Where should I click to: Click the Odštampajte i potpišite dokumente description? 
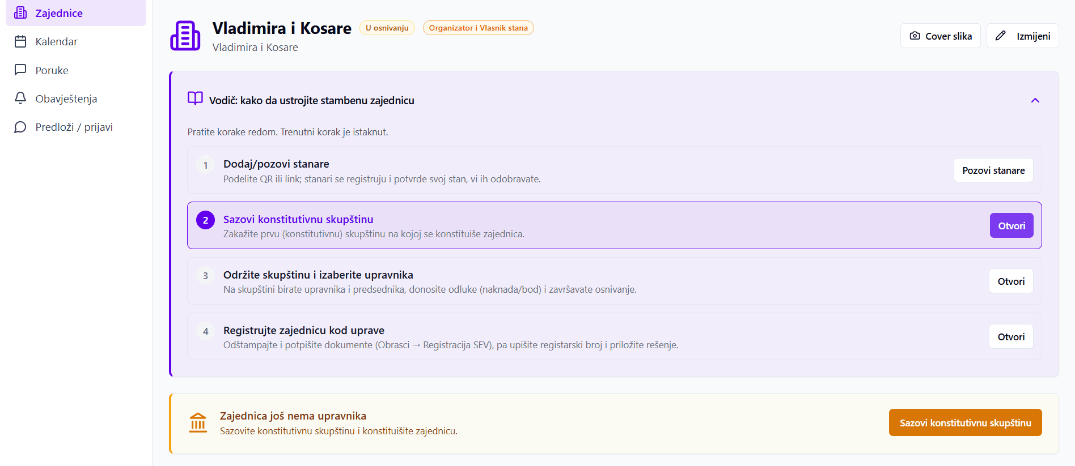pyautogui.click(x=451, y=345)
